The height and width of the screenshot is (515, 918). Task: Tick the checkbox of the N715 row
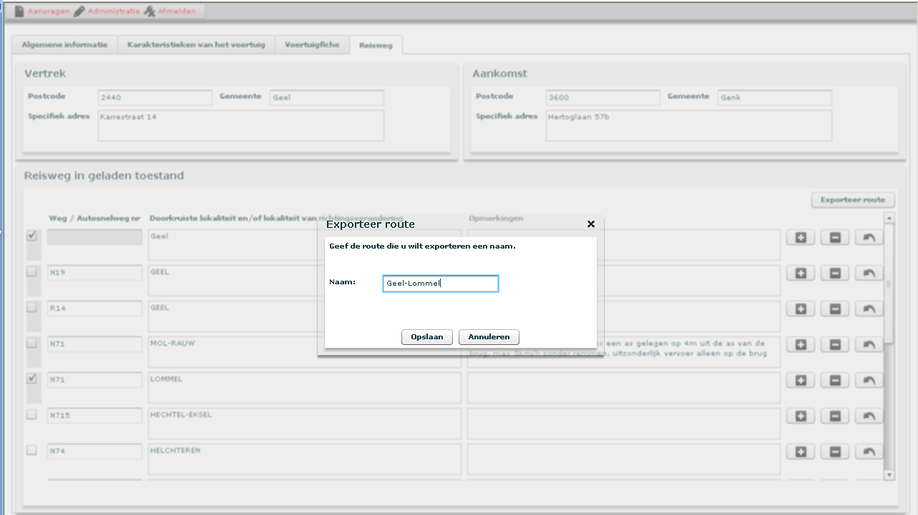tap(31, 414)
